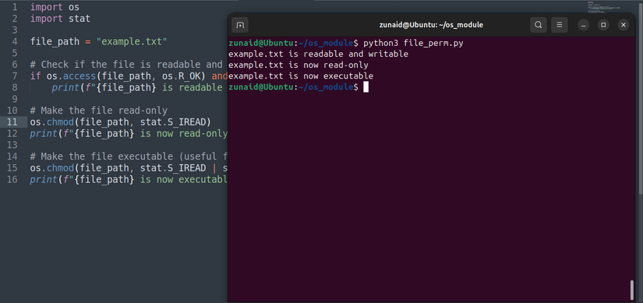
Task: Click output 'example.txt is now read-only'
Action: [299, 65]
